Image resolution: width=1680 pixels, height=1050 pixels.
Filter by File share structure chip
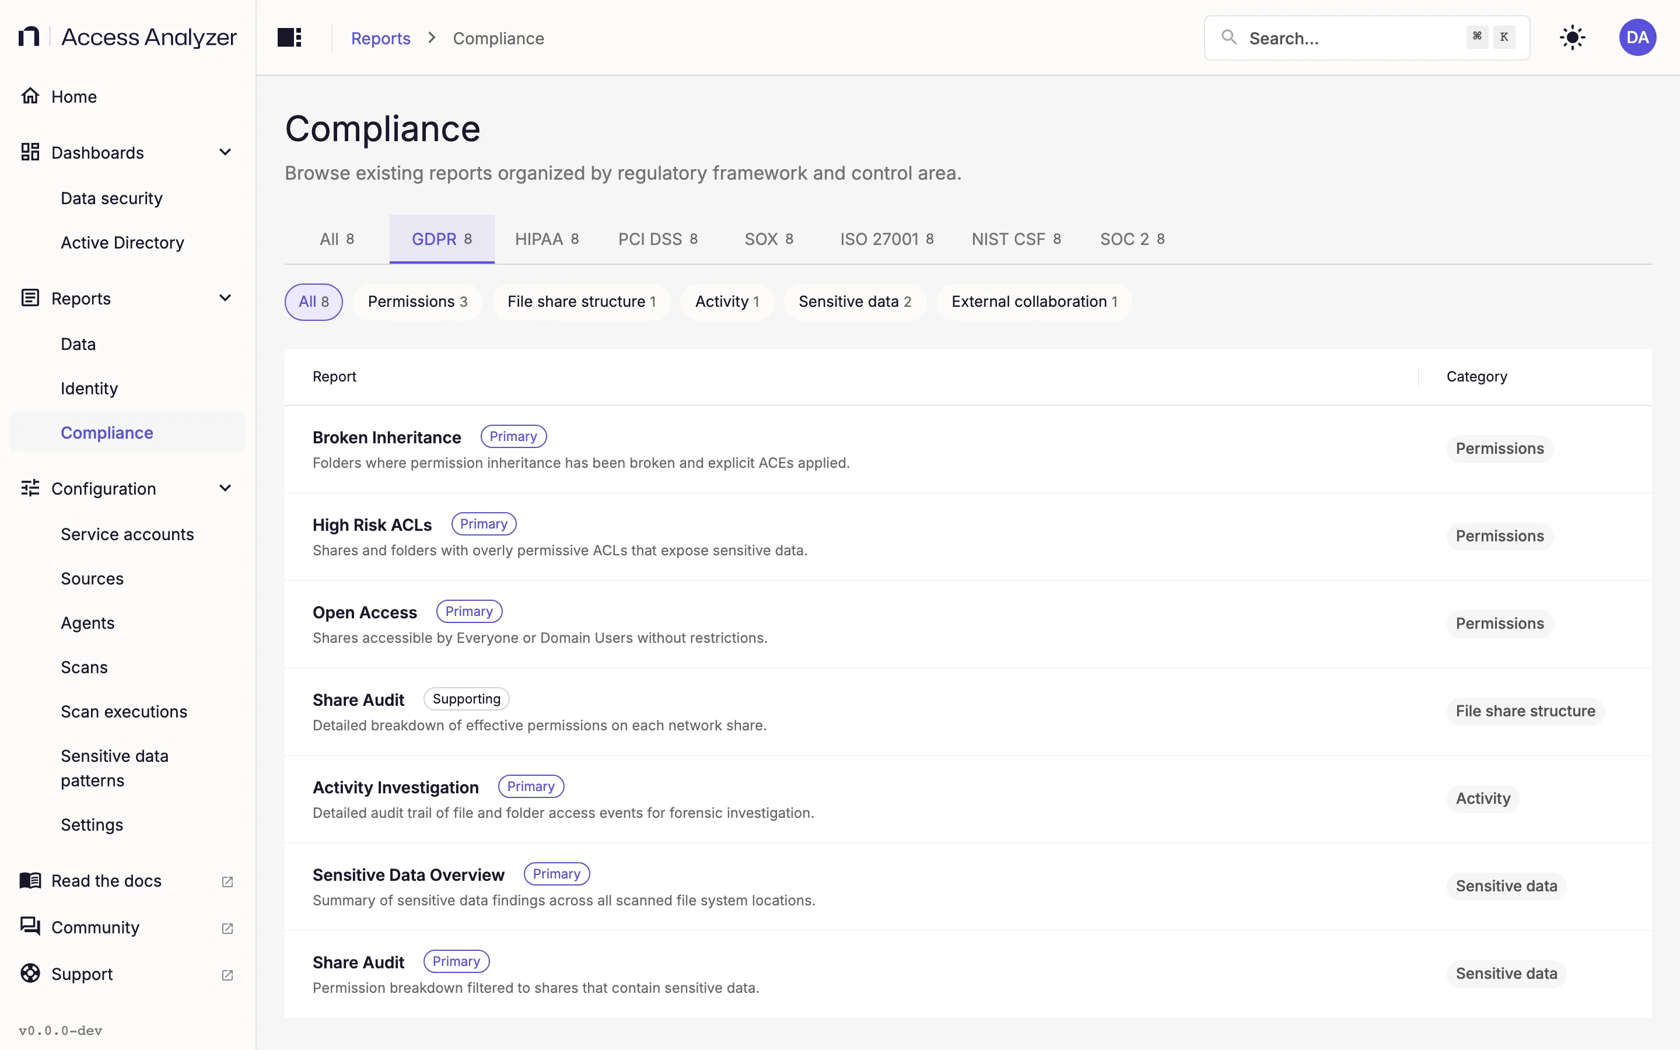[x=582, y=302]
